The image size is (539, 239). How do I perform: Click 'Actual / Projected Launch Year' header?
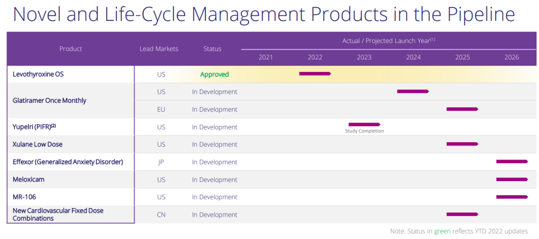[x=389, y=40]
